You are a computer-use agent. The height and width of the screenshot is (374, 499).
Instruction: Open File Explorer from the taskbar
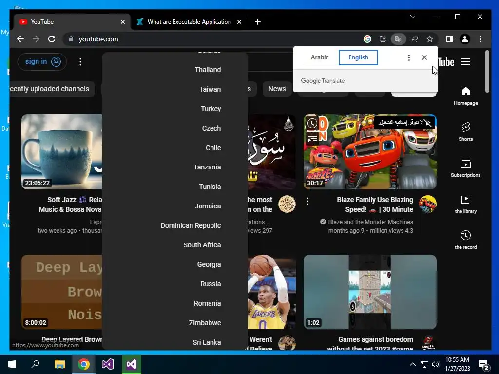coord(59,364)
